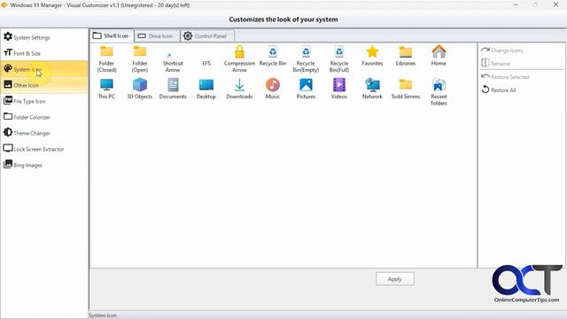
Task: Open Bing Images in sidebar
Action: [x=44, y=165]
